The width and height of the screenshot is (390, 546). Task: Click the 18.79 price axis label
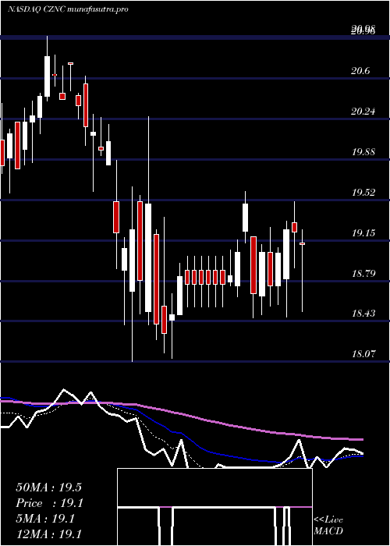click(363, 273)
